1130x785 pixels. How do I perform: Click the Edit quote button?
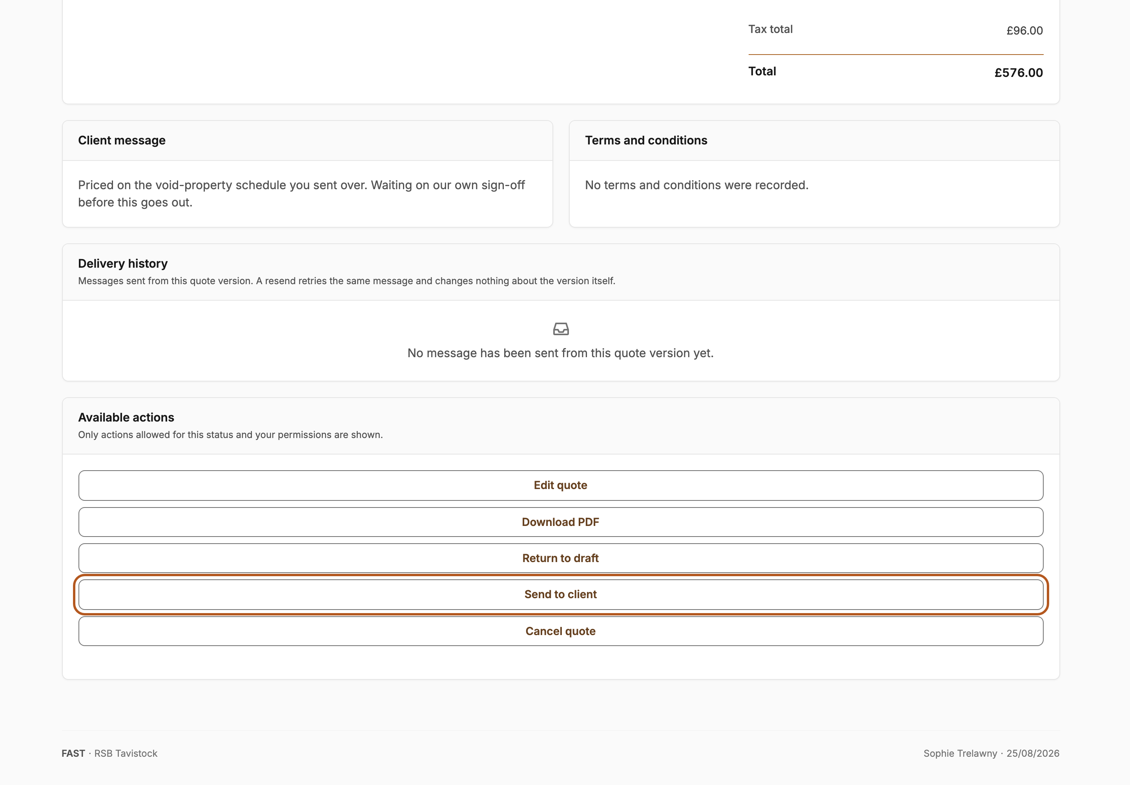[561, 486]
